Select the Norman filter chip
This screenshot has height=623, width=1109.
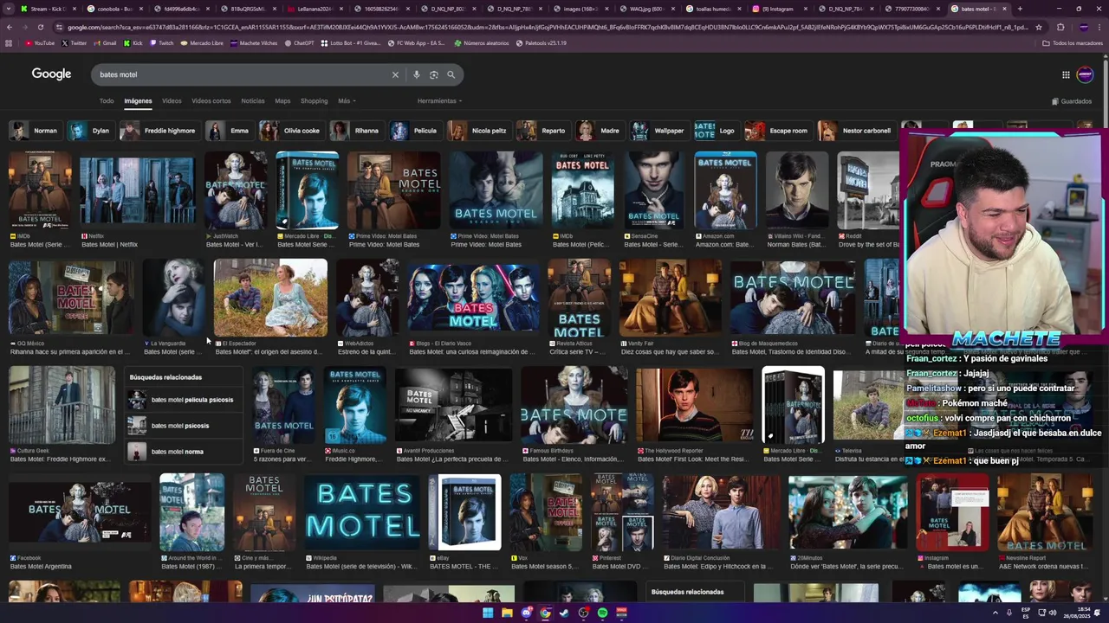click(x=34, y=131)
